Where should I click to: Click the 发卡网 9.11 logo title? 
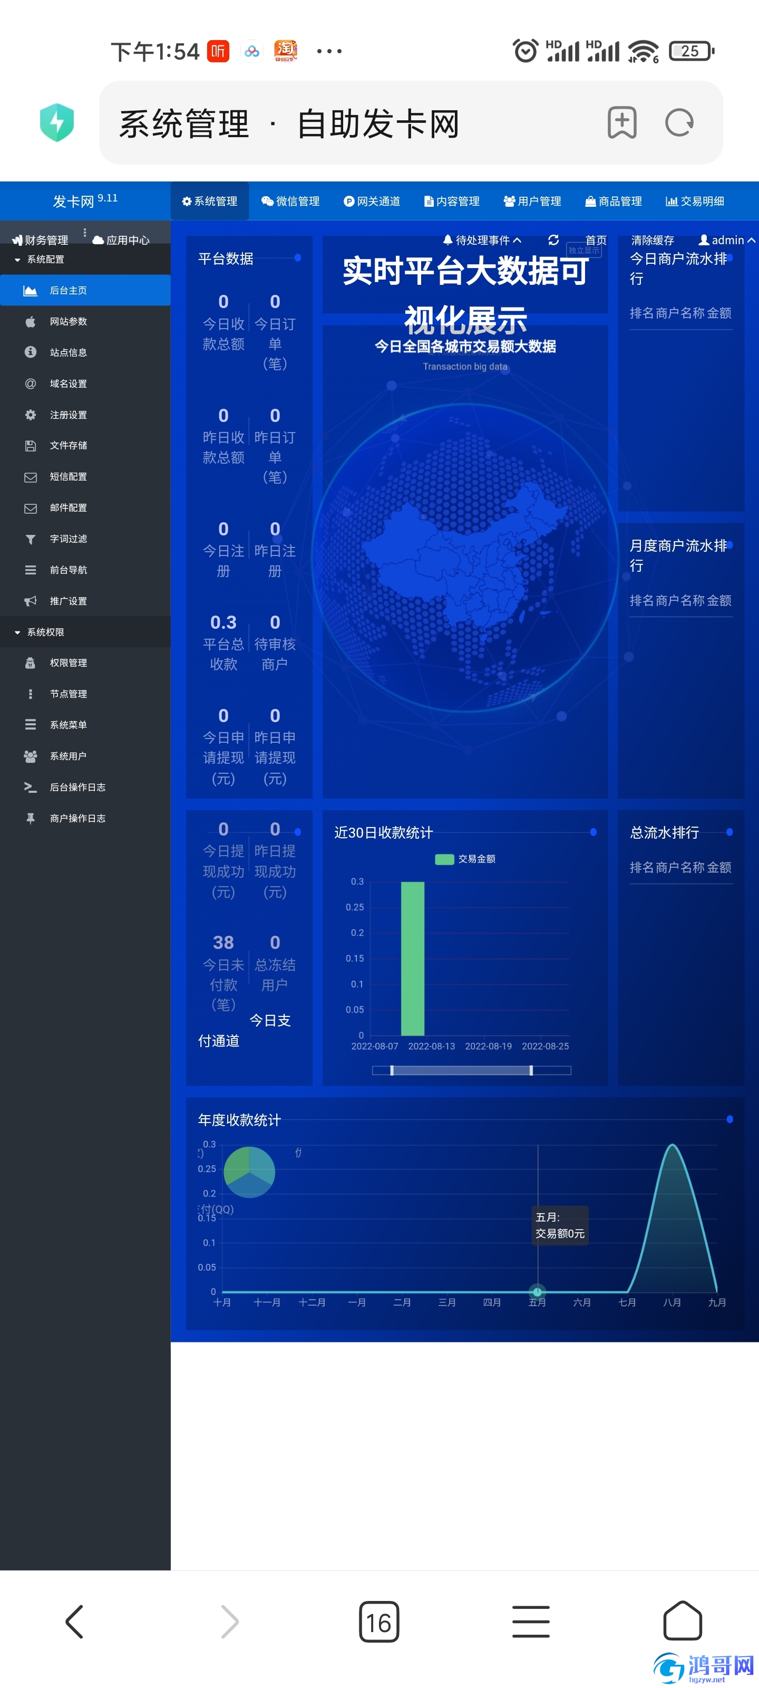click(85, 200)
